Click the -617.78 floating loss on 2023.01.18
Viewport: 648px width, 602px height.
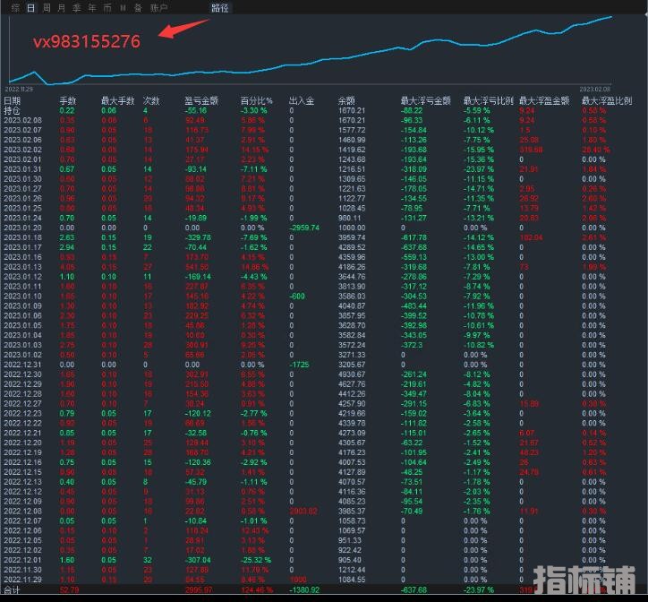click(x=414, y=237)
